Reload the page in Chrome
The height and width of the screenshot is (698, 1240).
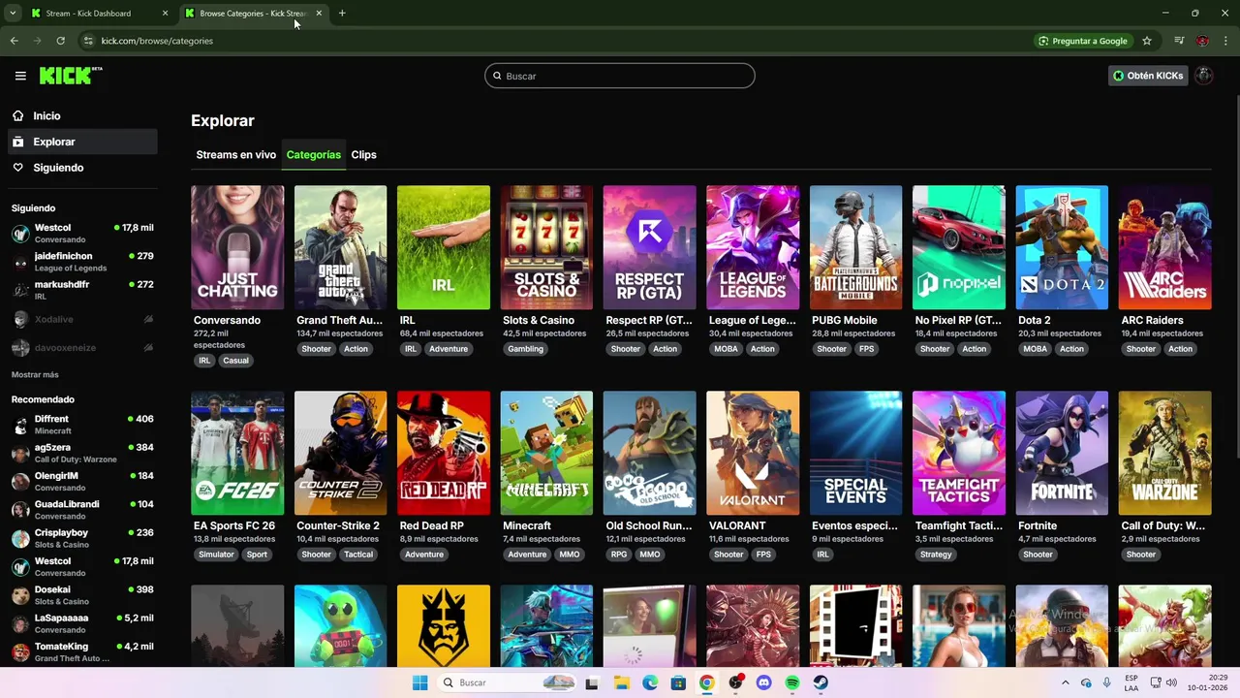(x=60, y=41)
